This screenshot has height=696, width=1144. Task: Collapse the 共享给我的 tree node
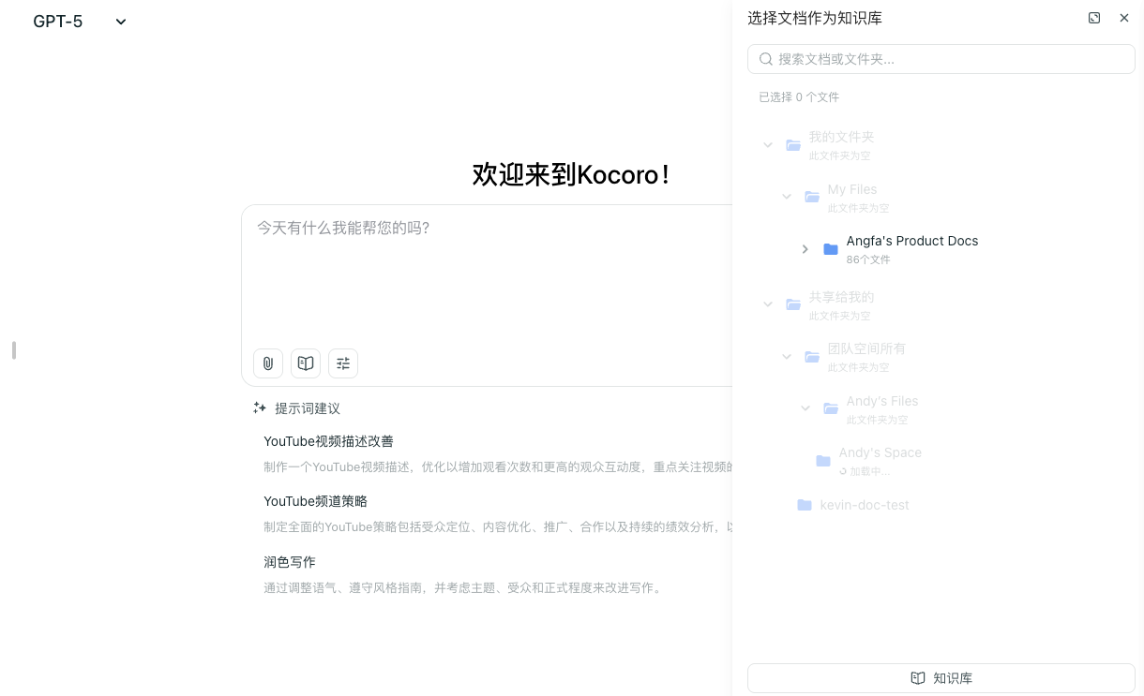768,304
